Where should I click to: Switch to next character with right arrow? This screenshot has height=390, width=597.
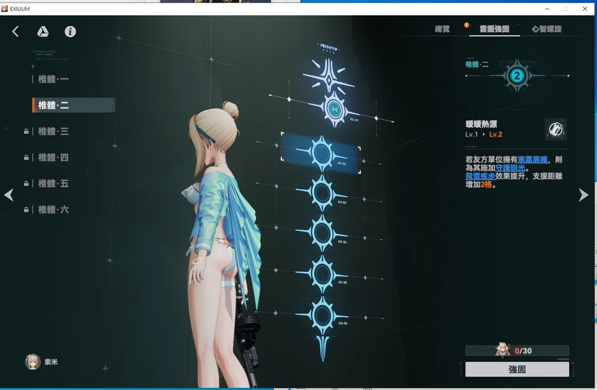[583, 195]
